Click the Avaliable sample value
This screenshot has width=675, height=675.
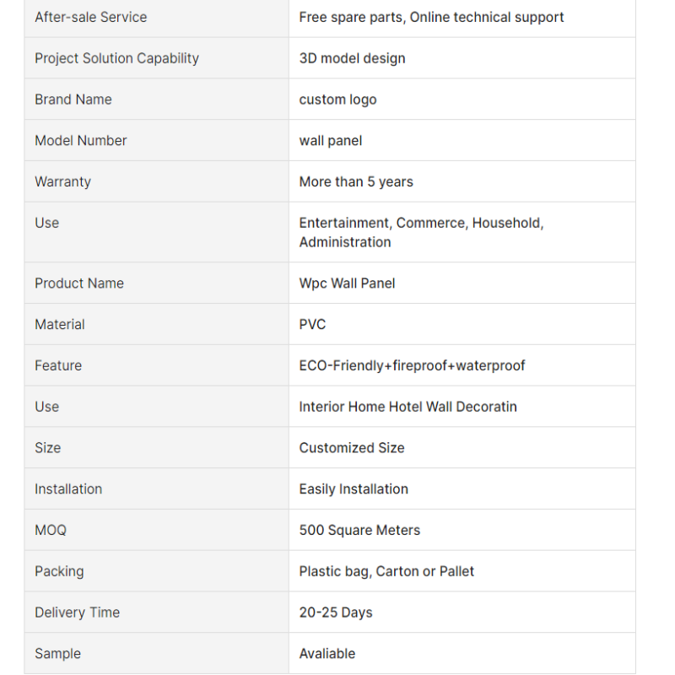click(x=327, y=653)
